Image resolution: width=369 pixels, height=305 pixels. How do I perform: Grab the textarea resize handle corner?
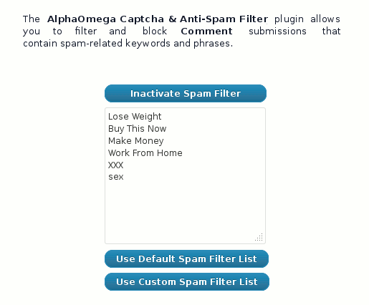point(259,237)
